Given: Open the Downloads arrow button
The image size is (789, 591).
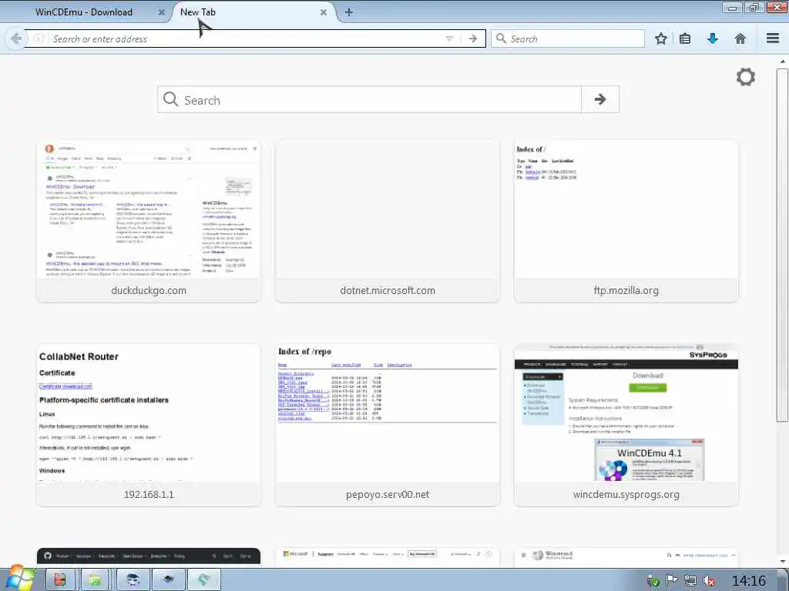Looking at the screenshot, I should tap(713, 38).
